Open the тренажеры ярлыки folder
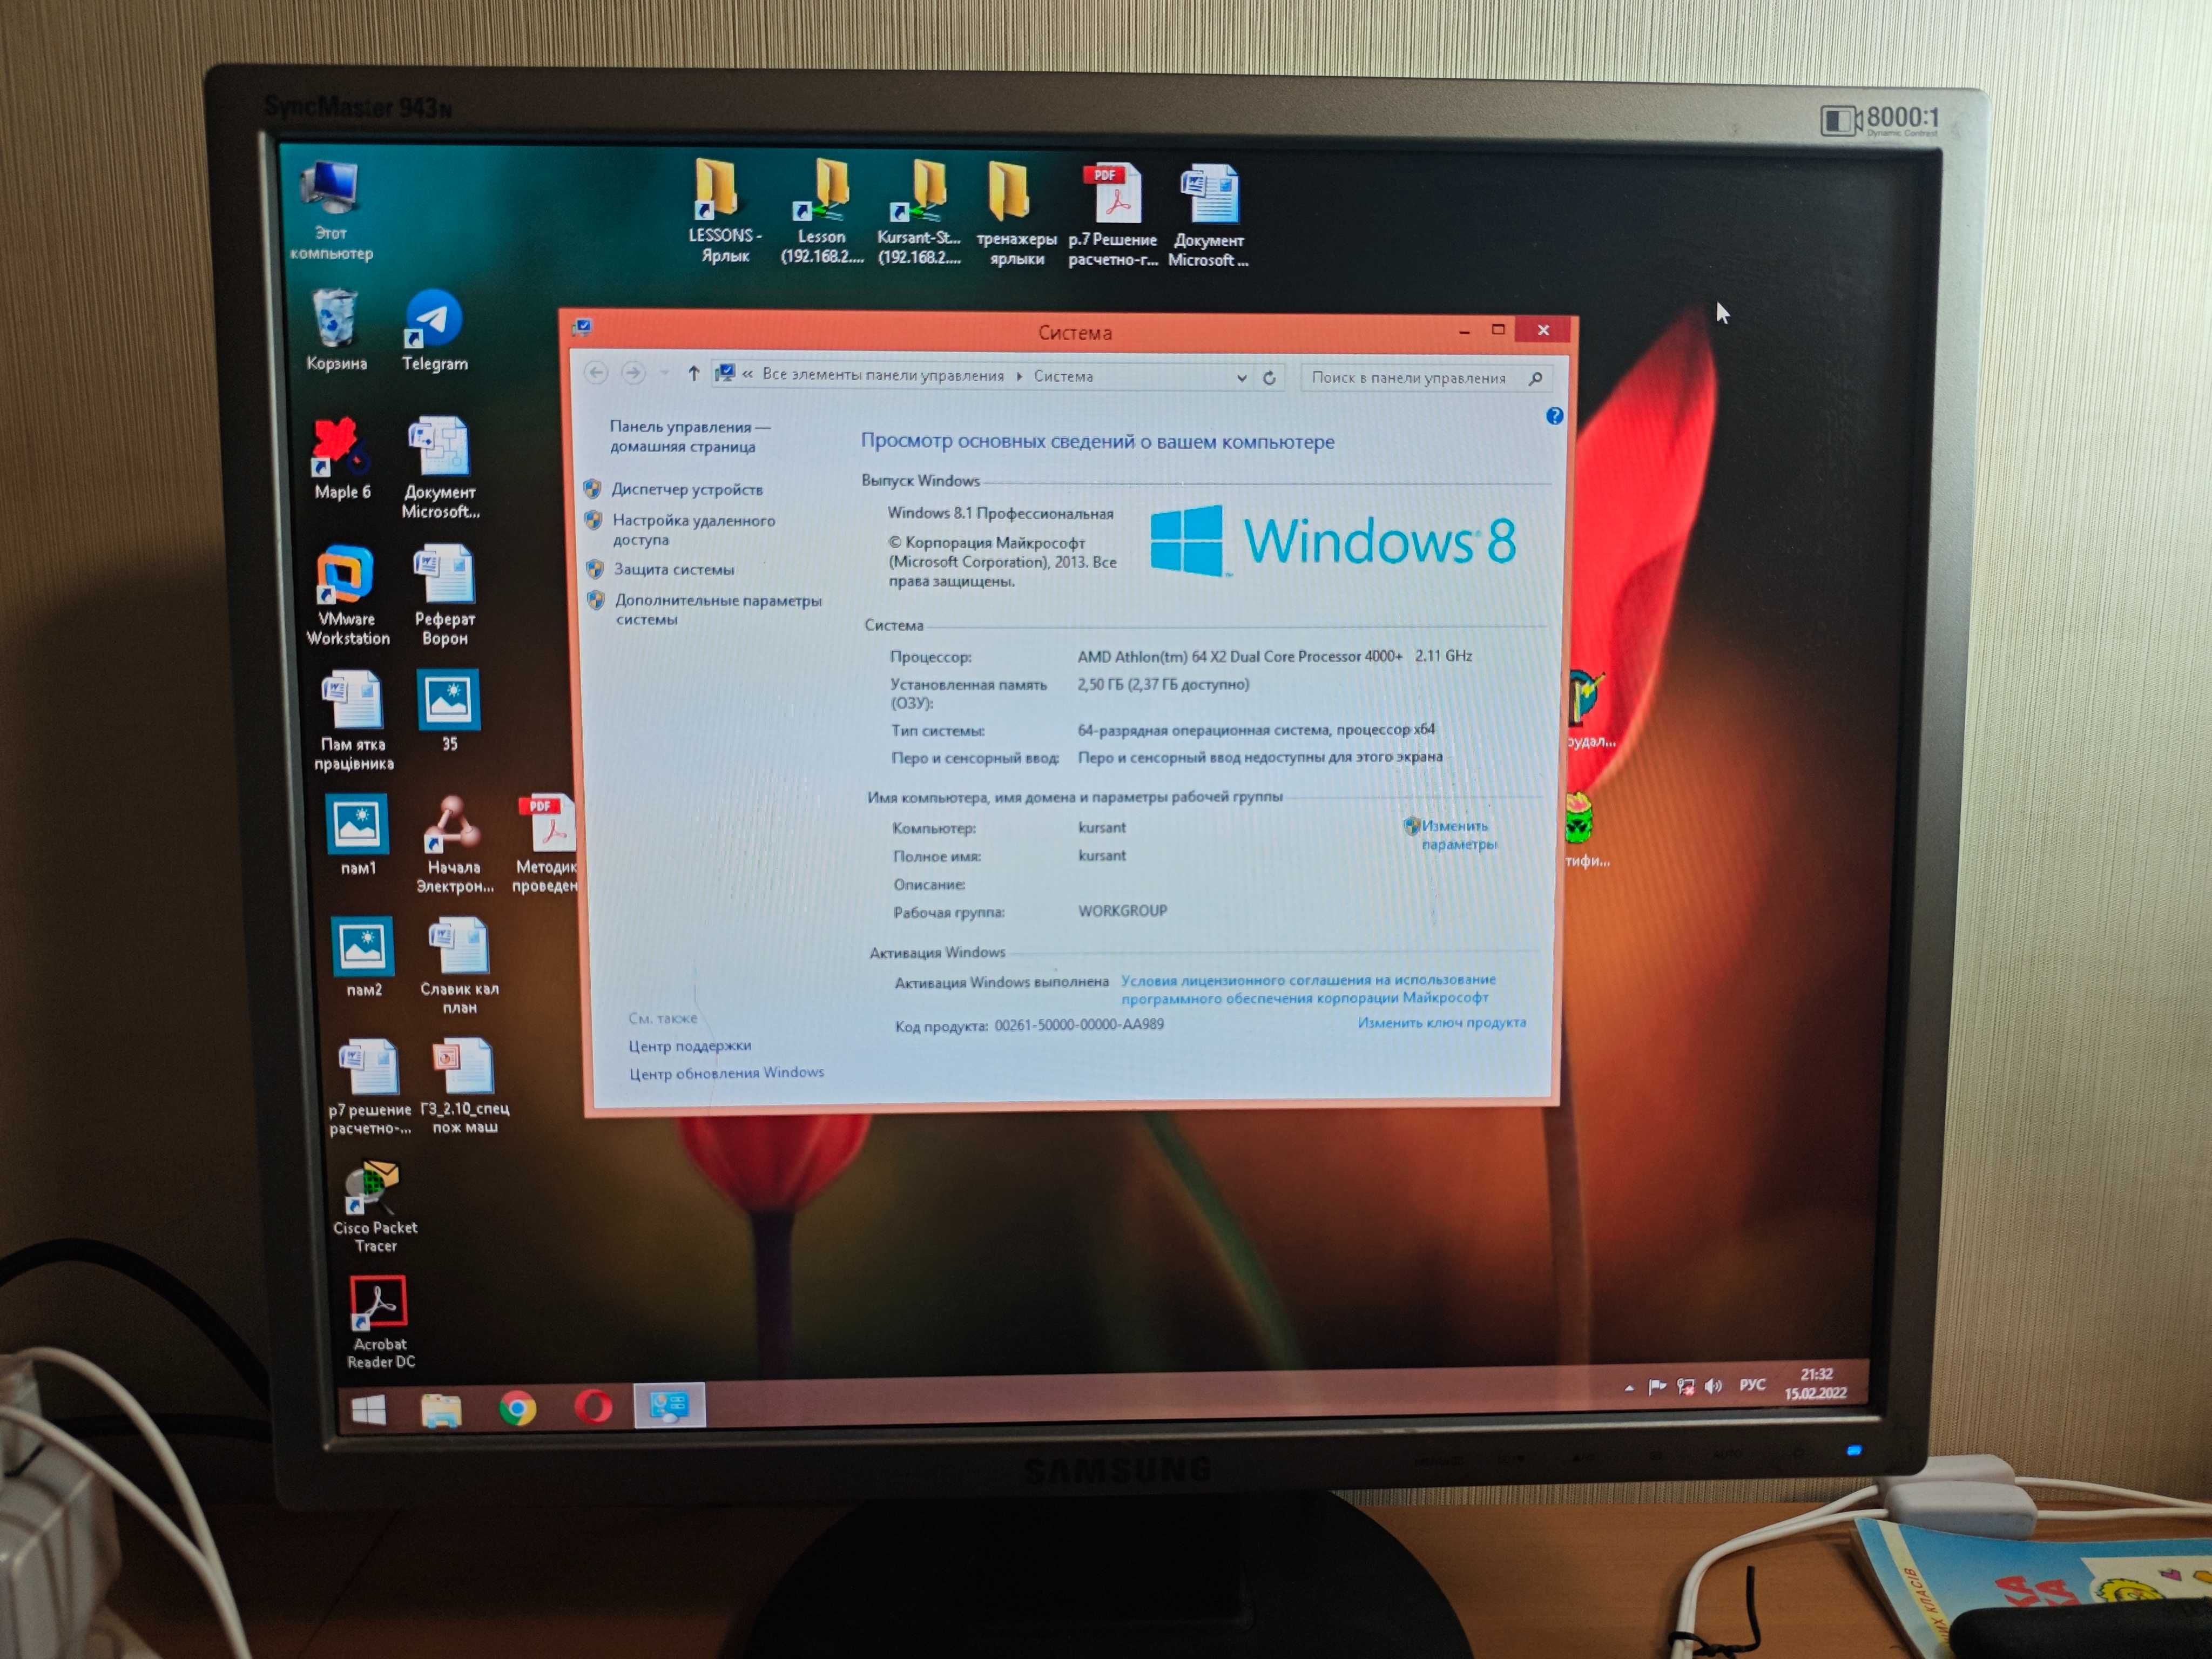This screenshot has height=1659, width=2212. (x=1016, y=214)
